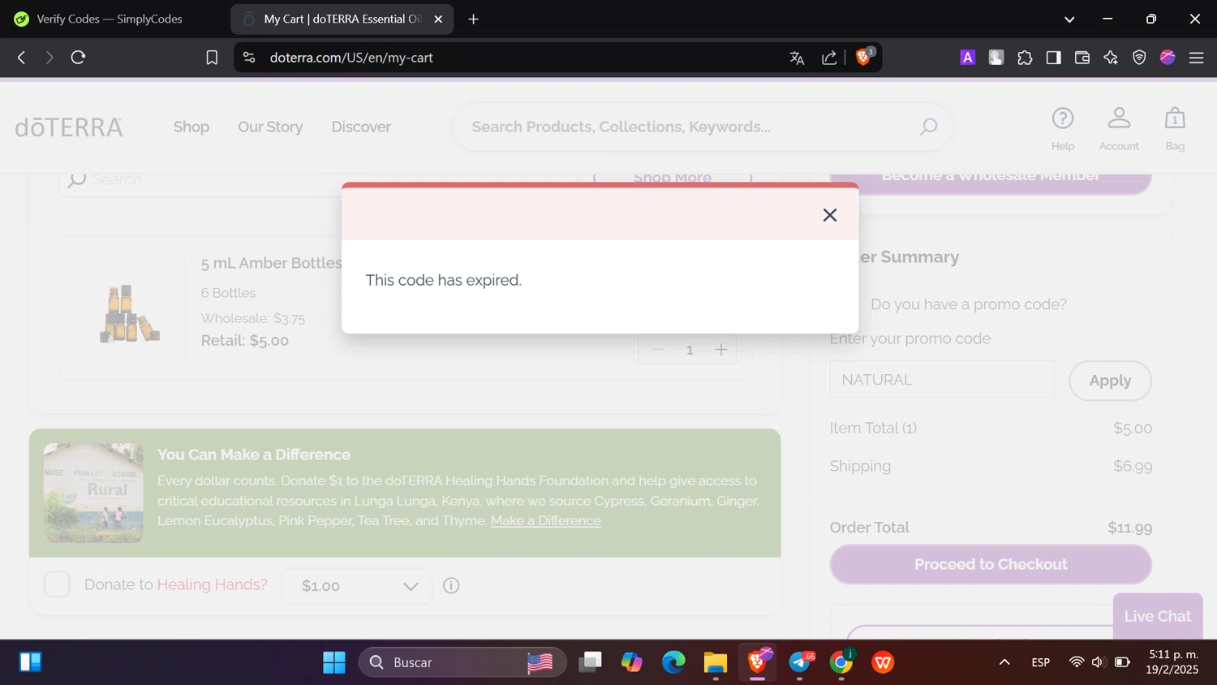Open Microsoft Edge from taskbar
1217x685 pixels.
(x=673, y=662)
